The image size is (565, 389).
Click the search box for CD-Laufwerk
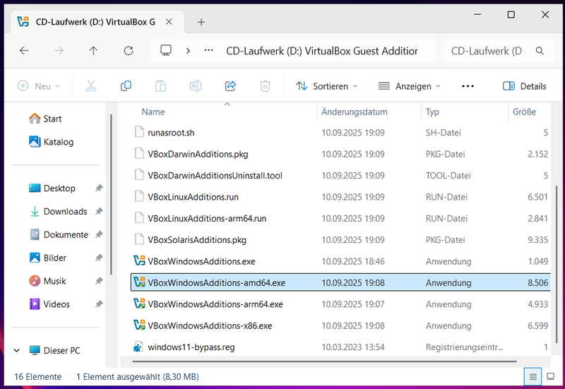click(x=487, y=51)
